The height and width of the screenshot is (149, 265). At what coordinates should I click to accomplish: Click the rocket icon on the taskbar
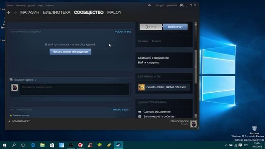[x=109, y=145]
